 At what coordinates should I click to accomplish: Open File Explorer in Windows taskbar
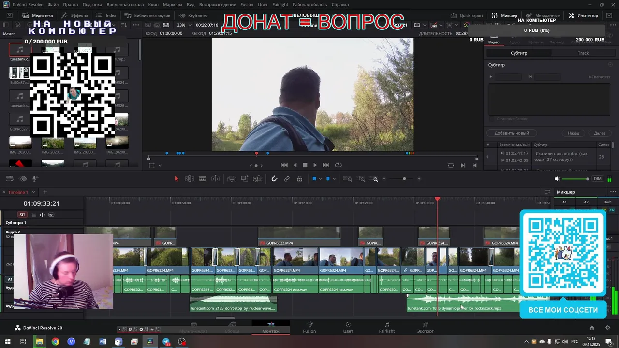(x=39, y=342)
